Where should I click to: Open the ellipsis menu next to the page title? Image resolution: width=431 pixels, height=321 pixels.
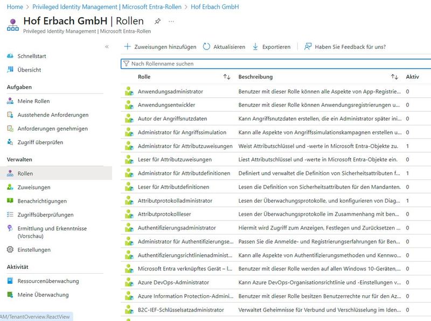tap(170, 20)
